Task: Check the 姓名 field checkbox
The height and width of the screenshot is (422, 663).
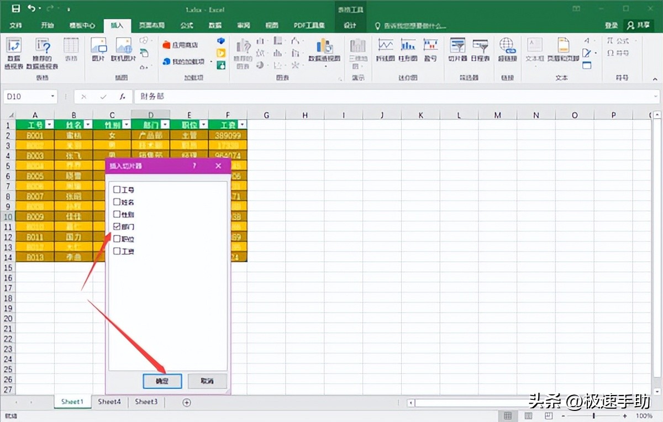Action: (x=117, y=202)
